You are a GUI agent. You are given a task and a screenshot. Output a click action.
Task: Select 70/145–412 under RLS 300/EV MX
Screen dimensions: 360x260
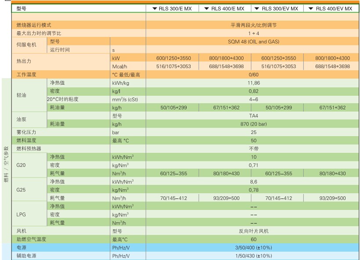(x=278, y=198)
